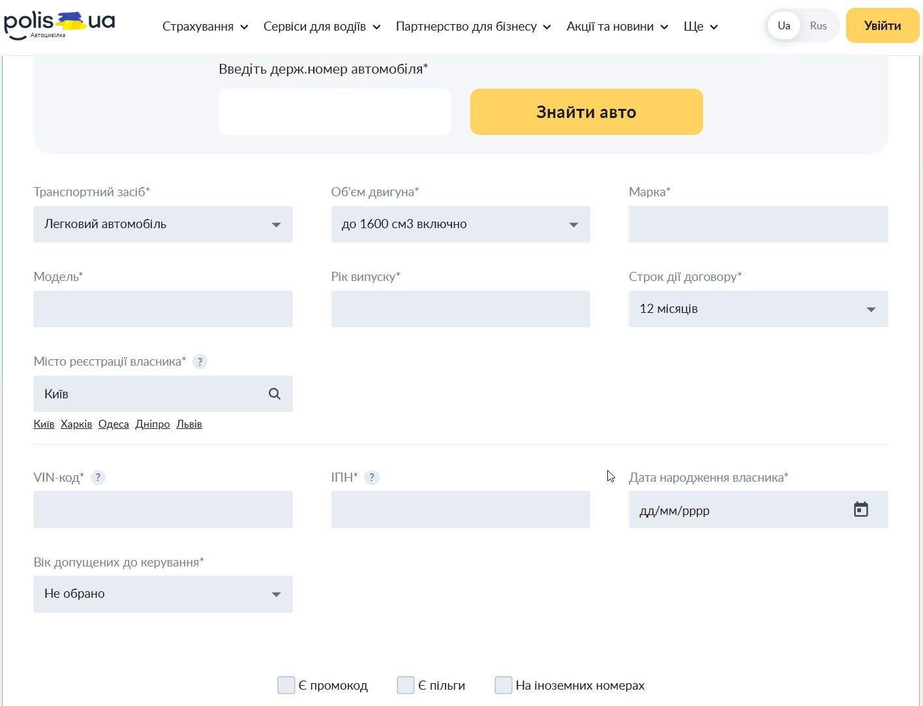The height and width of the screenshot is (706, 923).
Task: Click the search magnifier in city field
Action: point(275,394)
